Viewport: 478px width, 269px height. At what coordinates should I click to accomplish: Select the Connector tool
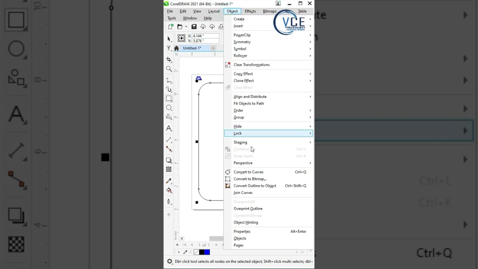(169, 149)
